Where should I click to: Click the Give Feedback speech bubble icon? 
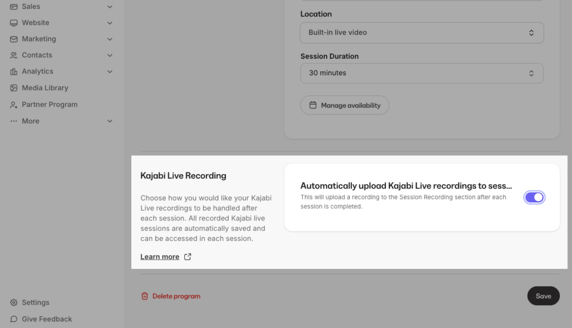14,319
